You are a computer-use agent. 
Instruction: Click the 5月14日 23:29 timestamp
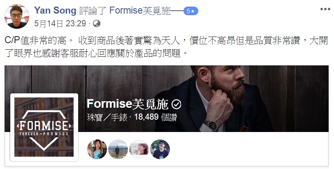coord(60,23)
